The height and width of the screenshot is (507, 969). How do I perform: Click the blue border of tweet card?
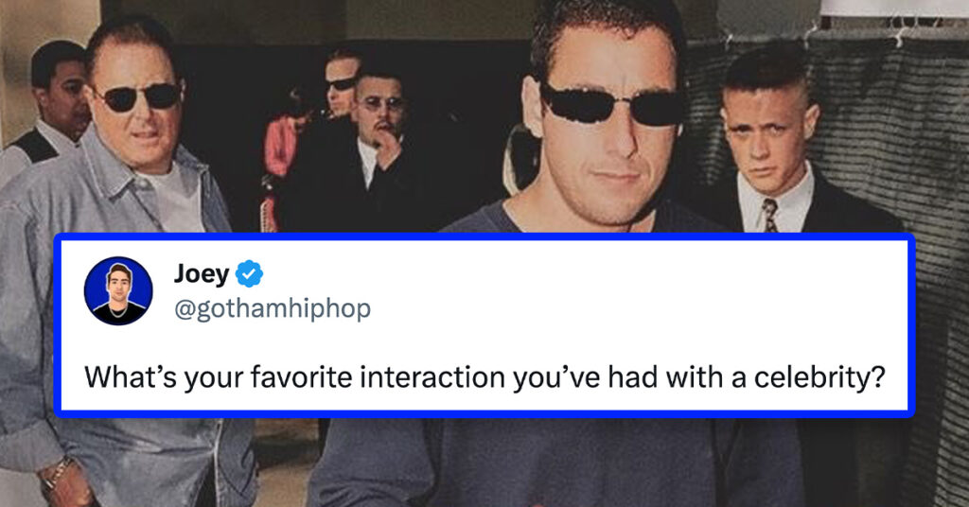[484, 236]
